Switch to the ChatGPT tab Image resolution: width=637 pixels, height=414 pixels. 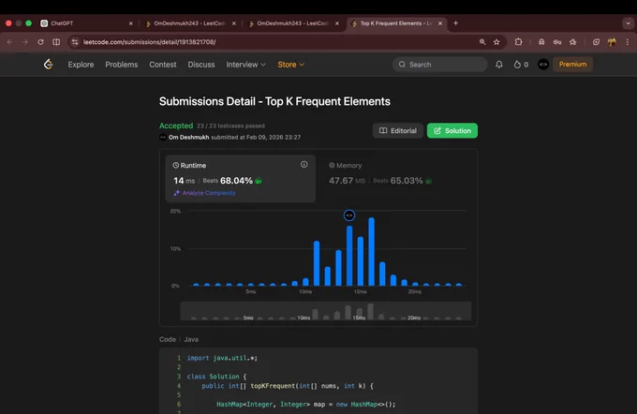click(x=86, y=23)
